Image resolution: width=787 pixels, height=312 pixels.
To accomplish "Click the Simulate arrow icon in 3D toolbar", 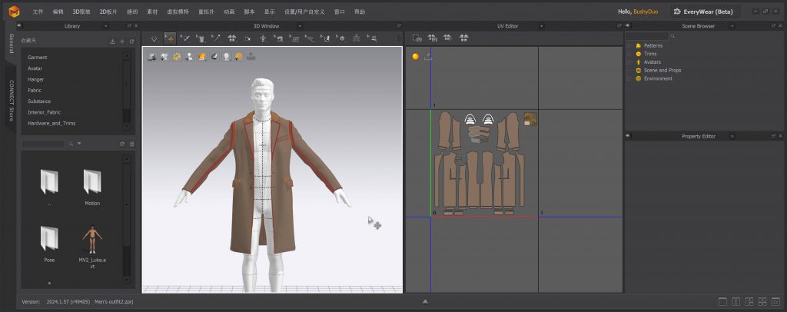I will coord(154,38).
